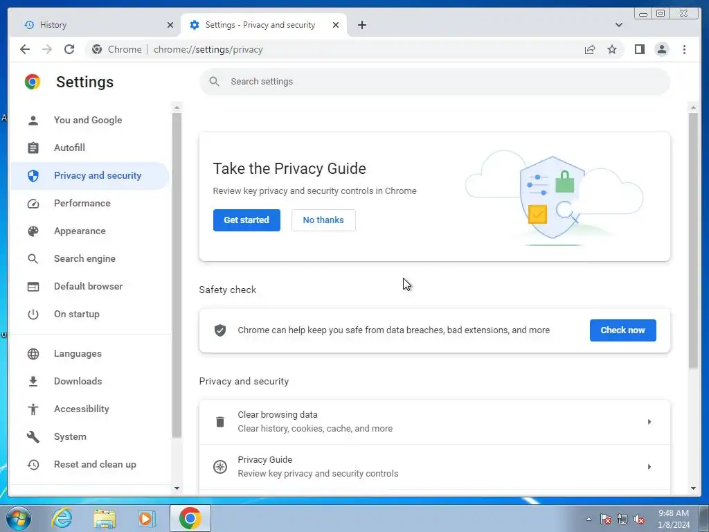This screenshot has width=709, height=532.
Task: Switch to the History tab
Action: tap(94, 25)
